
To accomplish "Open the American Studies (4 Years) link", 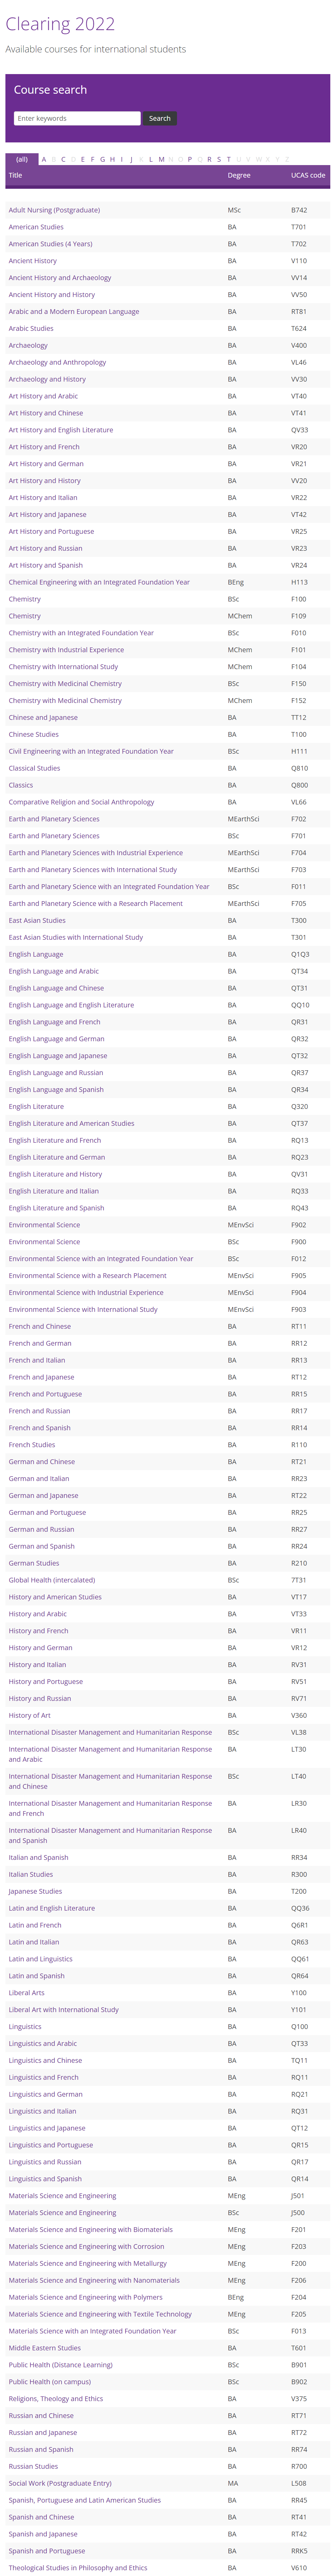I will [x=50, y=244].
